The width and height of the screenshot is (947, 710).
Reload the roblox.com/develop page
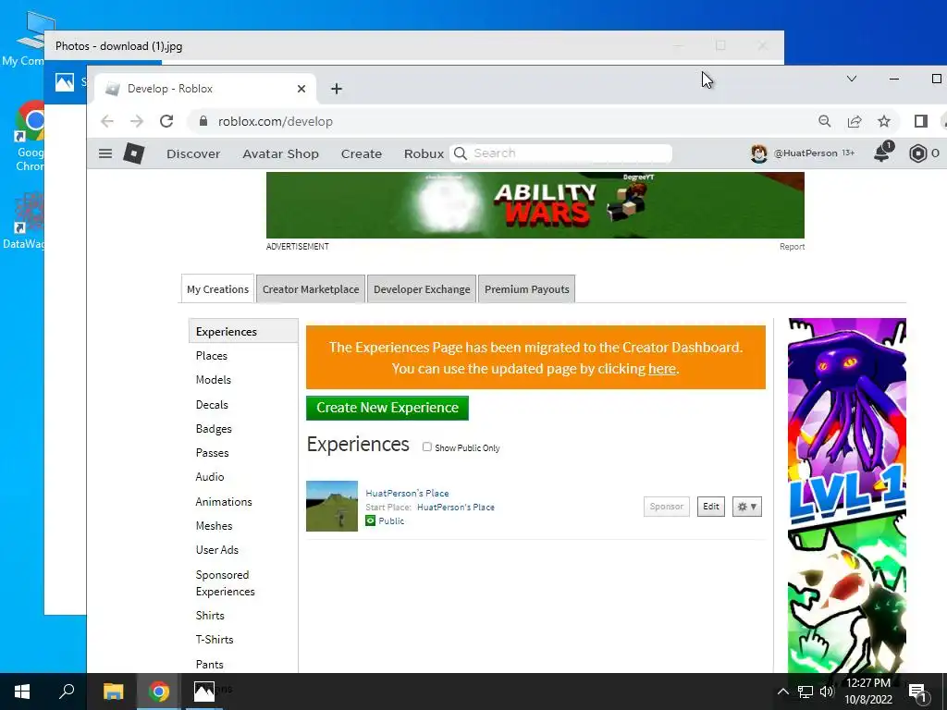pyautogui.click(x=166, y=121)
